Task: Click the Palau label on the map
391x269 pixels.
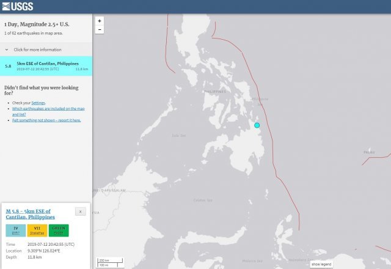Action: pyautogui.click(x=368, y=151)
